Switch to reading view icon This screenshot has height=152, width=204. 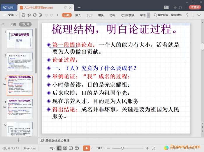[x=70, y=148]
